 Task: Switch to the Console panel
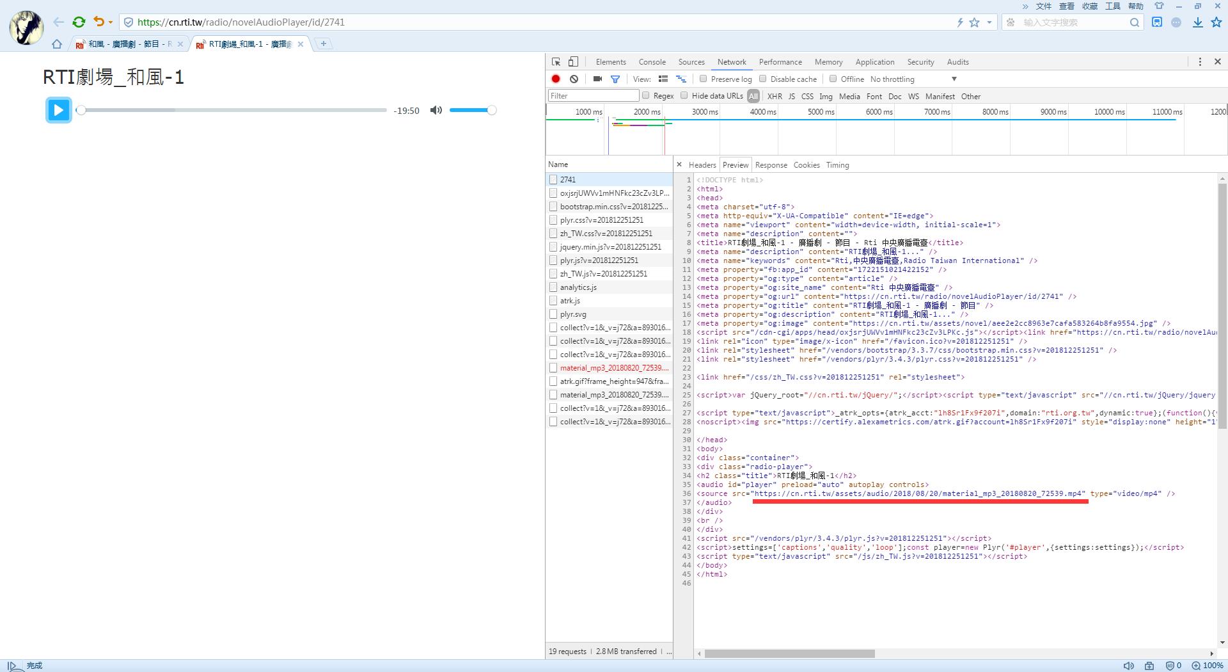point(652,62)
